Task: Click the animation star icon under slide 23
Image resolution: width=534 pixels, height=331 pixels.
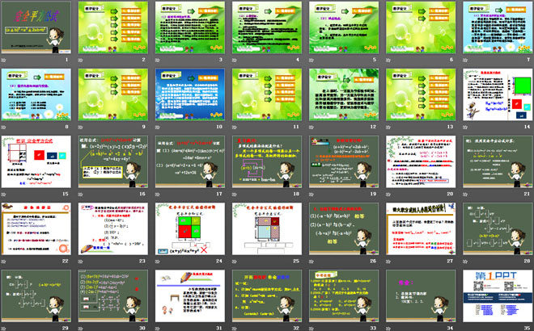Action: (80, 262)
